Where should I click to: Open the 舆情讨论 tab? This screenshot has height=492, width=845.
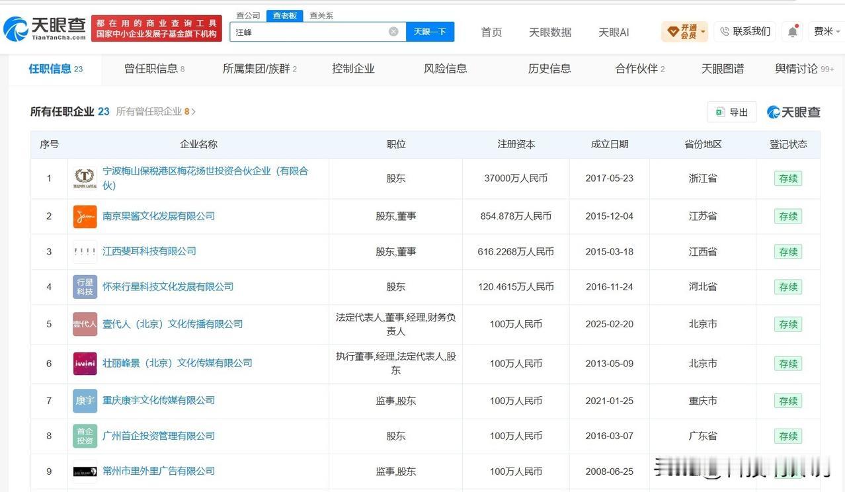coord(805,69)
